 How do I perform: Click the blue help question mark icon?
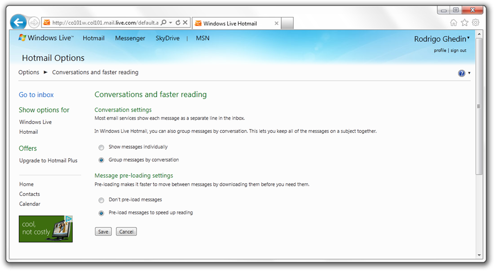coord(462,73)
